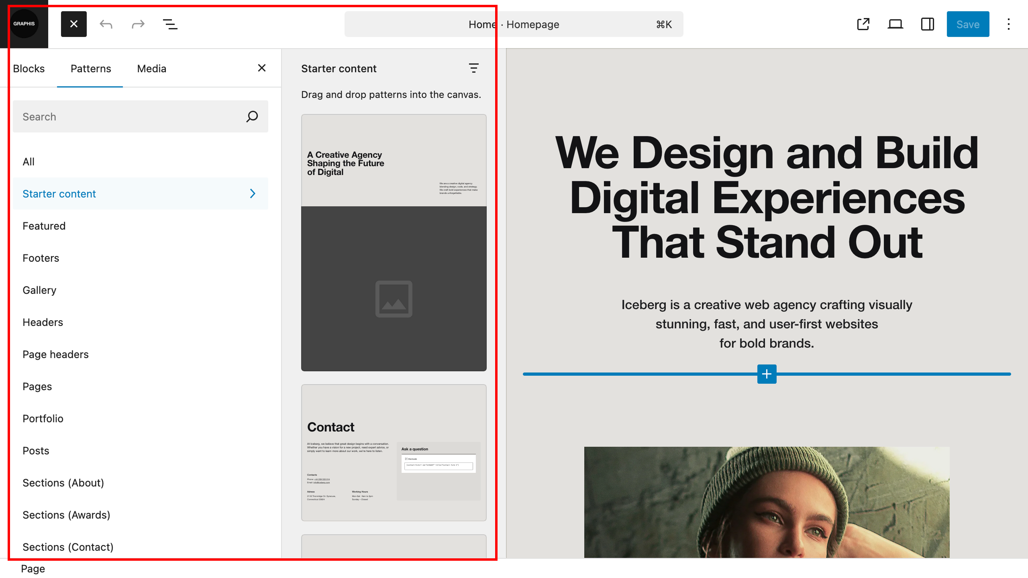Screen dimensions: 1028x578
Task: Switch to the Blocks tab
Action: pos(29,69)
